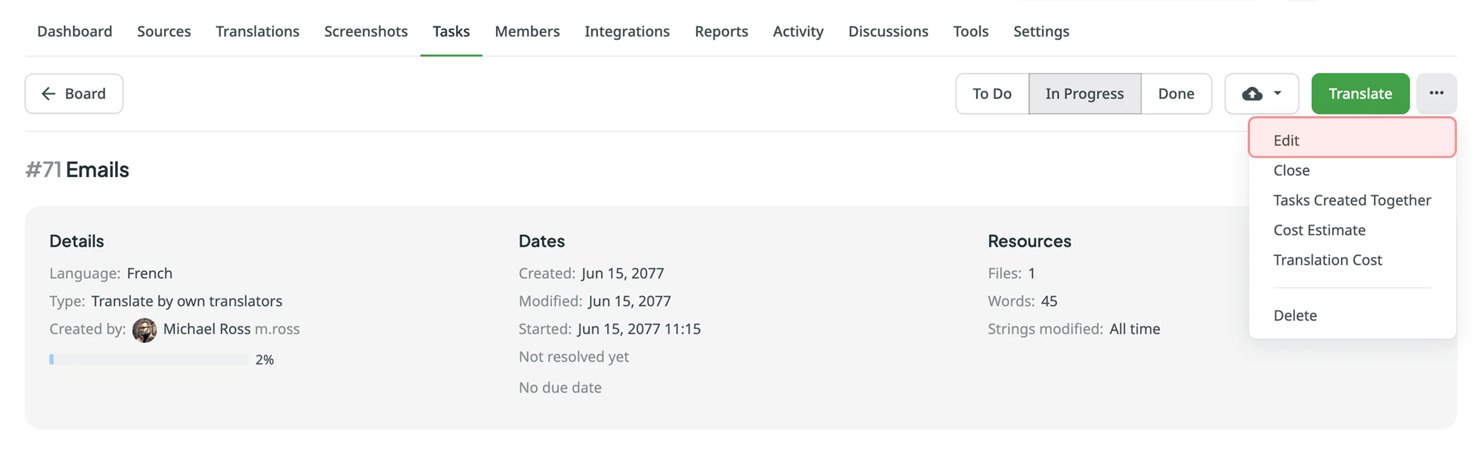Viewport: 1482px width, 454px height.
Task: Mark the task as Done
Action: pyautogui.click(x=1176, y=94)
